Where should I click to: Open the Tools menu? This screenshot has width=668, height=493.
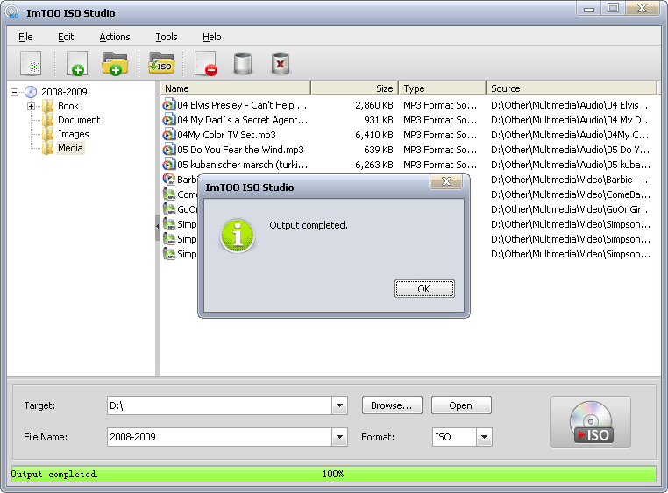click(167, 37)
